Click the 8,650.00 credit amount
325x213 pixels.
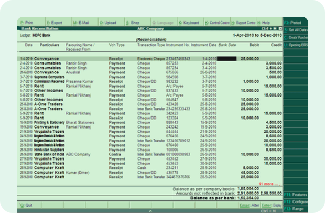[x=274, y=150]
